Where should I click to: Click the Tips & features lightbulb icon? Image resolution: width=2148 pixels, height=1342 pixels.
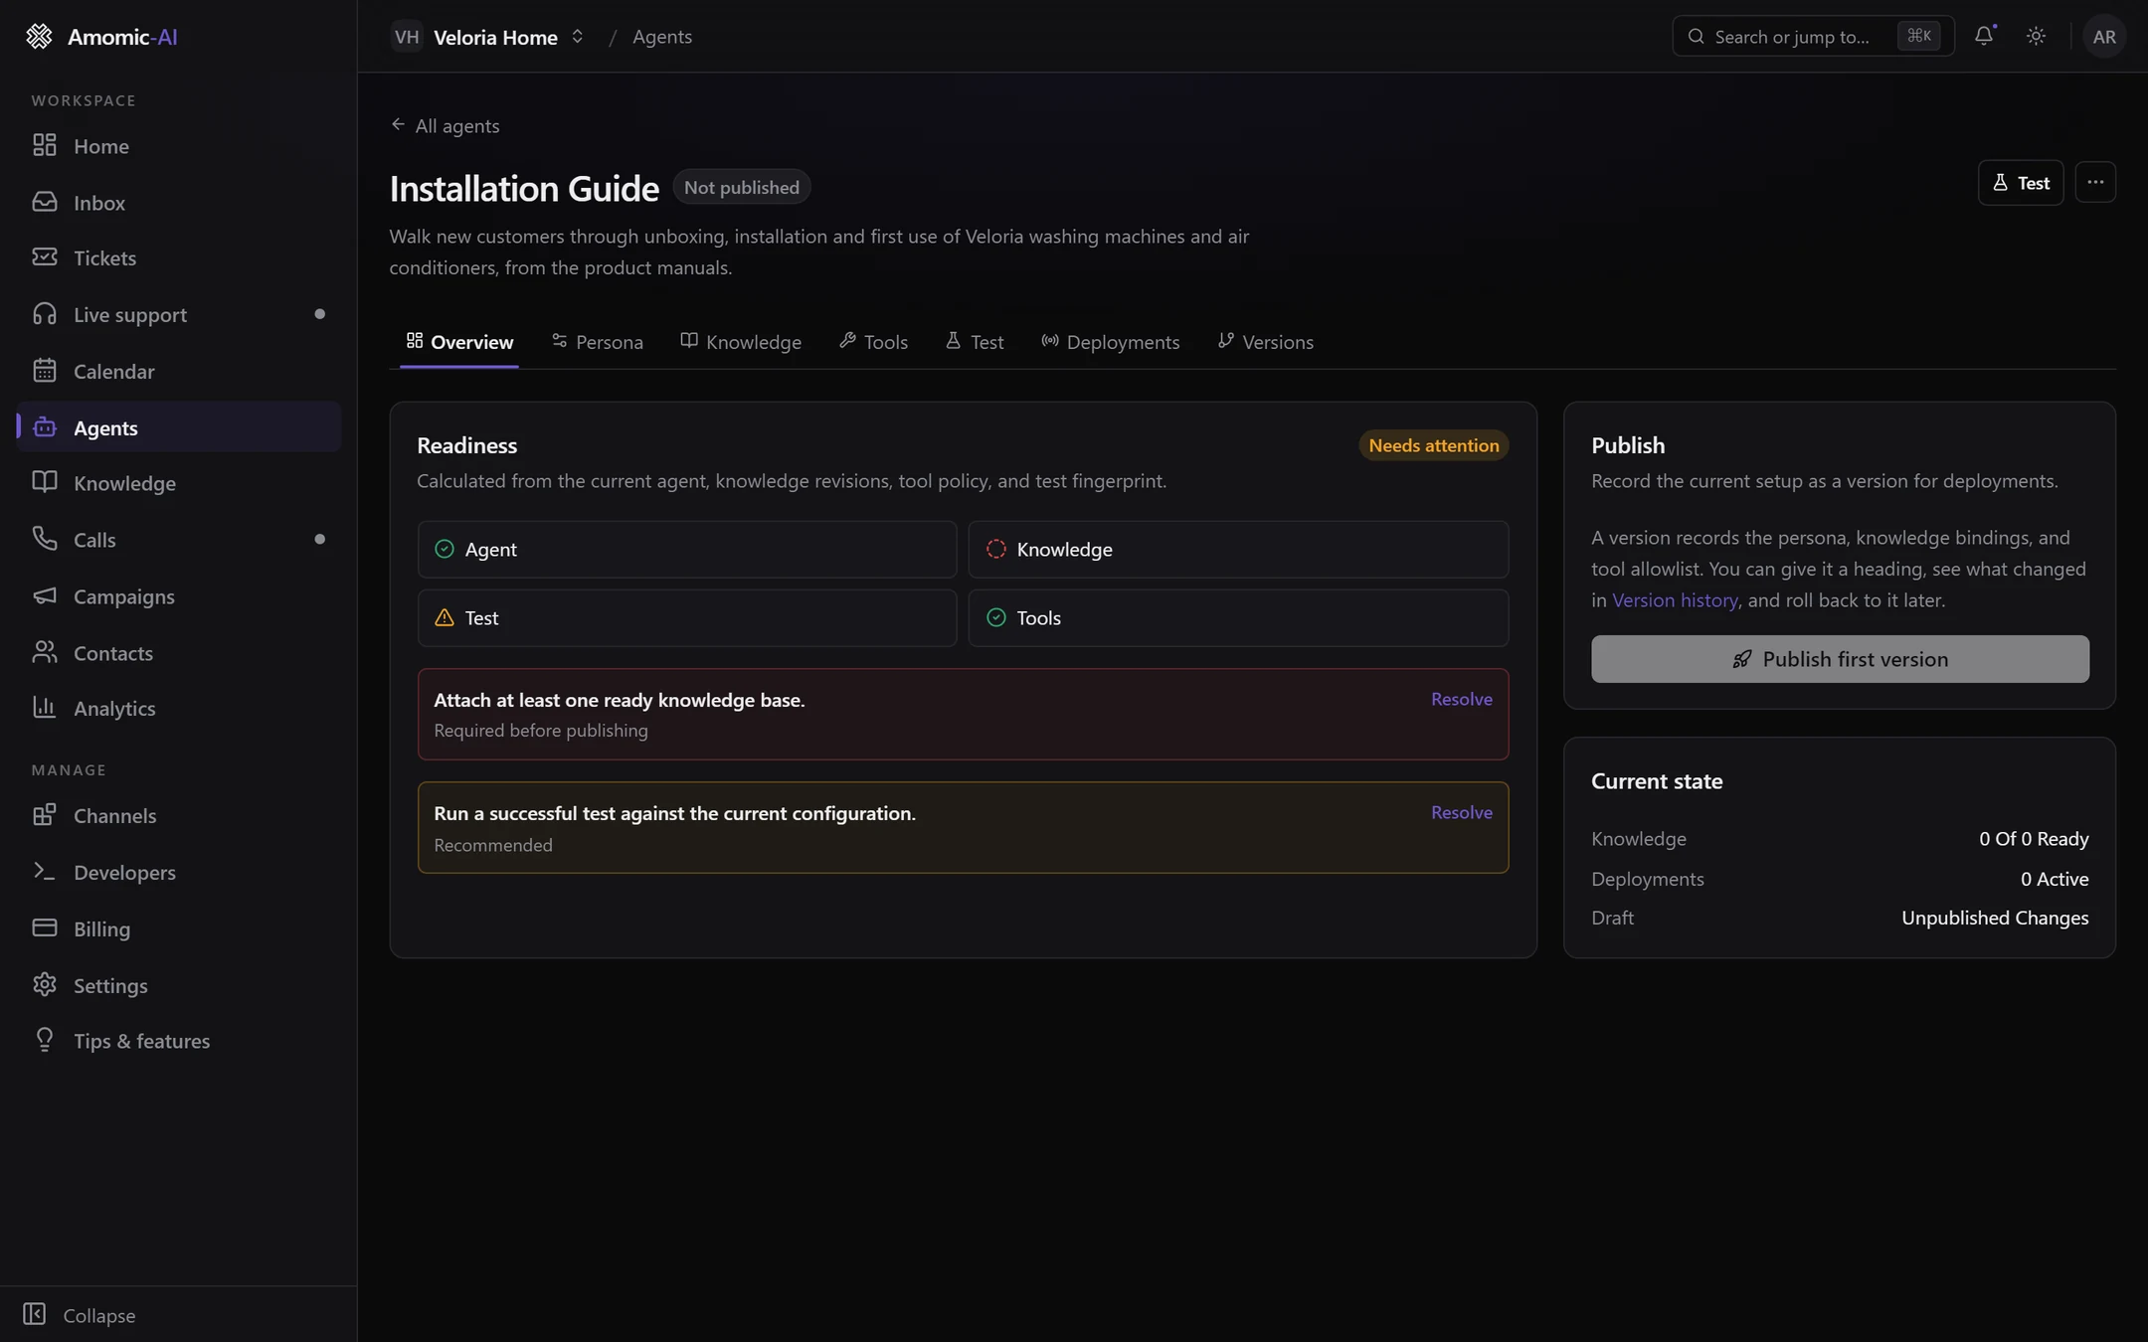[x=45, y=1040]
